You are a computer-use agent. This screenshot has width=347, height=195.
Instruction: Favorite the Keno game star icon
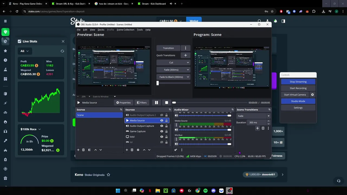pos(108,175)
